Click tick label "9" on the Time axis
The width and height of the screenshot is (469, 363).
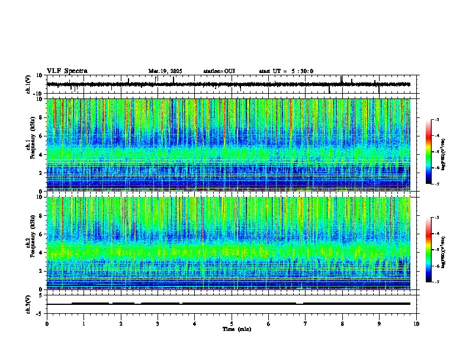click(x=379, y=324)
